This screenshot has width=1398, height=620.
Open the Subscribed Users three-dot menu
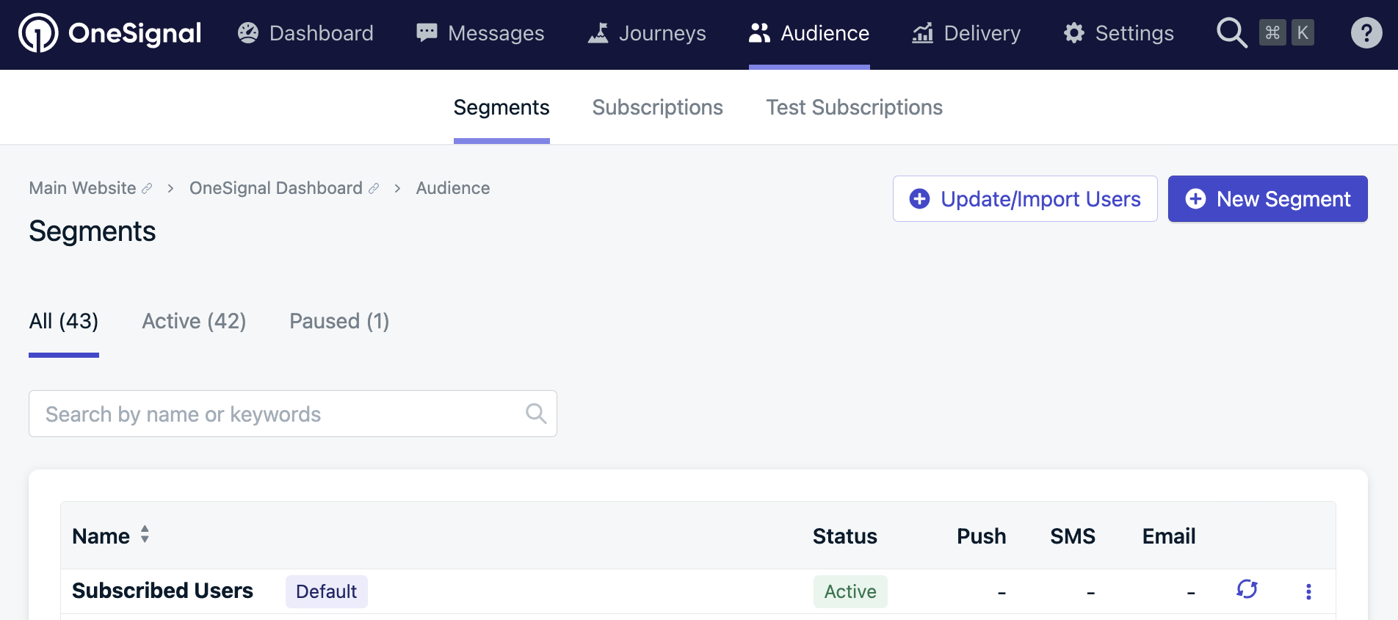[x=1308, y=591]
